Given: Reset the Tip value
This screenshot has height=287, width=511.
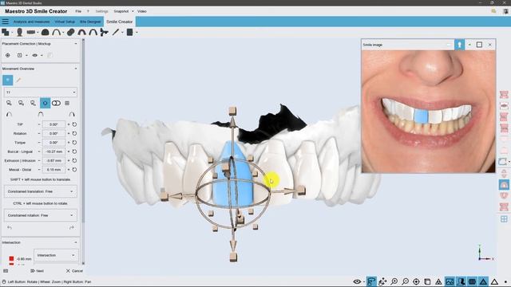Looking at the screenshot, I should tap(74, 124).
